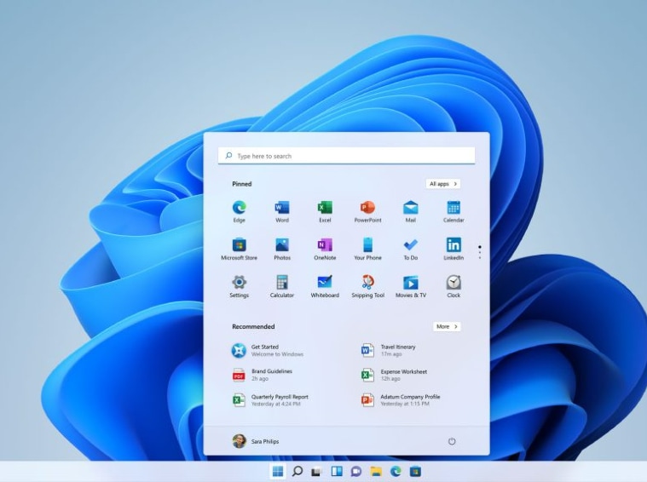
Task: Click the Start button on the taskbar
Action: coord(278,471)
